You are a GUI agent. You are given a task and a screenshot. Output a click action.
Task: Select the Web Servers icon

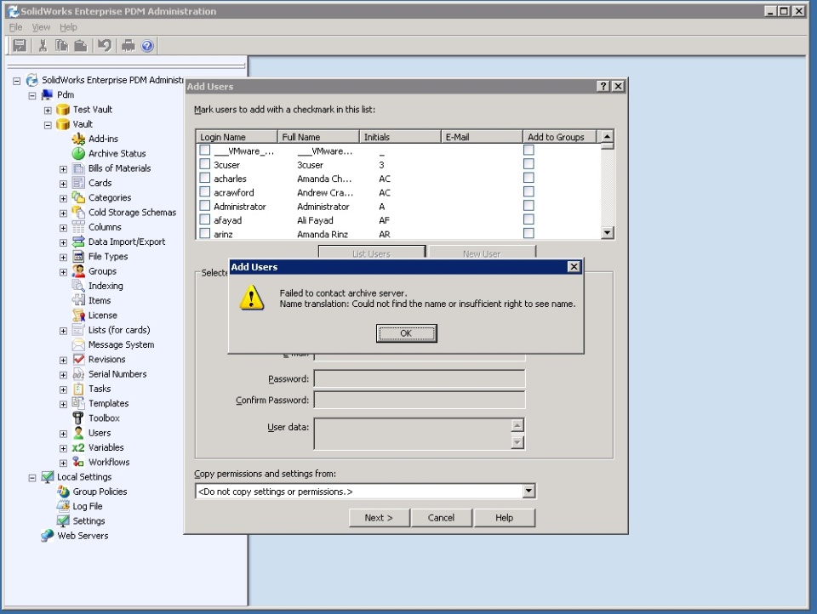[48, 536]
